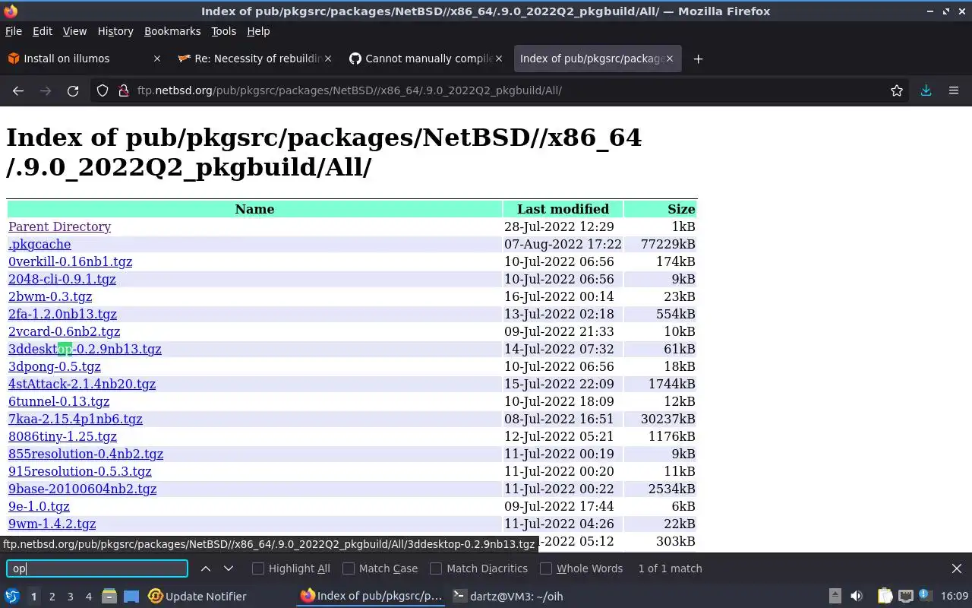This screenshot has width=972, height=608.
Task: Open the Lubuntu start menu
Action: point(12,597)
